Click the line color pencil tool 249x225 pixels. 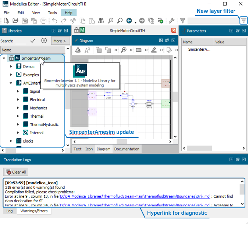coord(154,50)
